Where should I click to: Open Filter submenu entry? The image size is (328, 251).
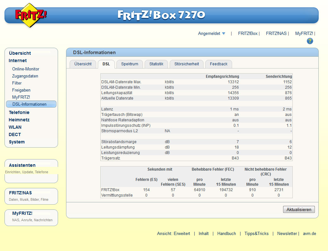click(x=17, y=83)
